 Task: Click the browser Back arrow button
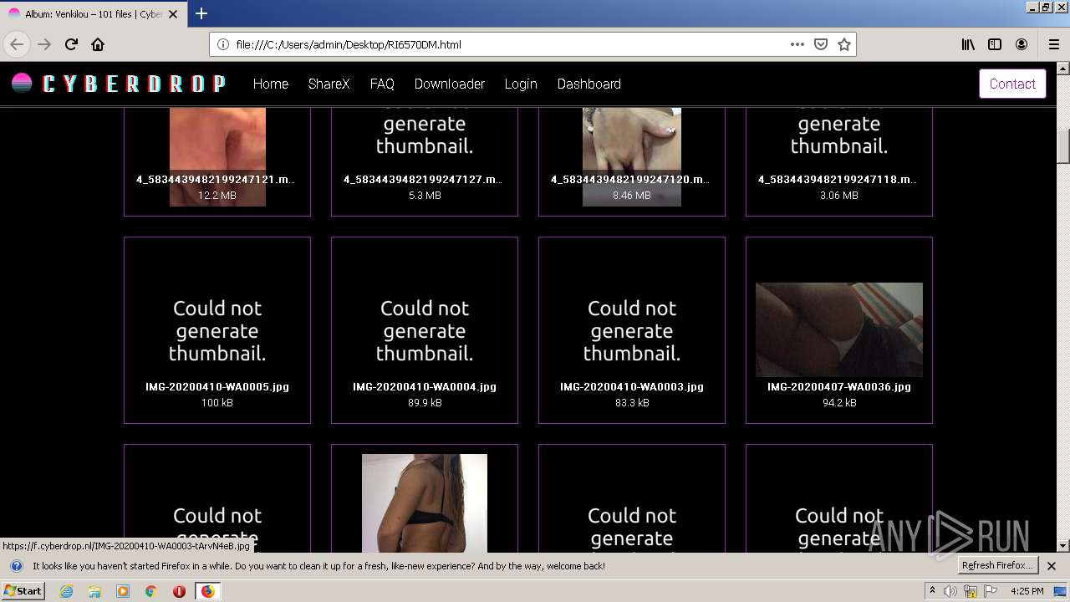pos(17,44)
